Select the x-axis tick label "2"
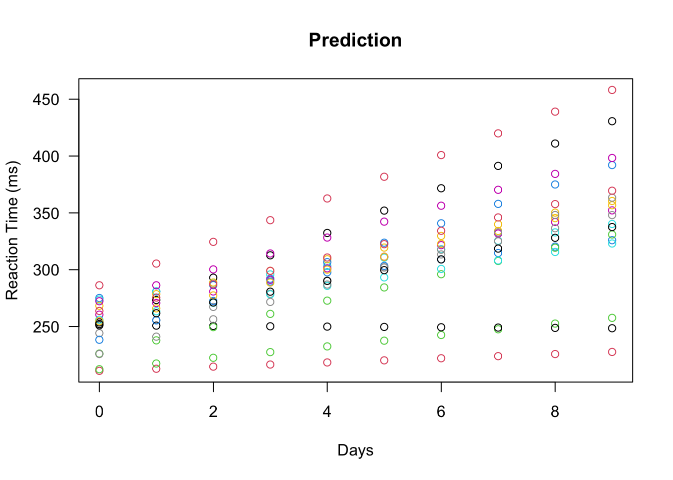 pos(213,412)
